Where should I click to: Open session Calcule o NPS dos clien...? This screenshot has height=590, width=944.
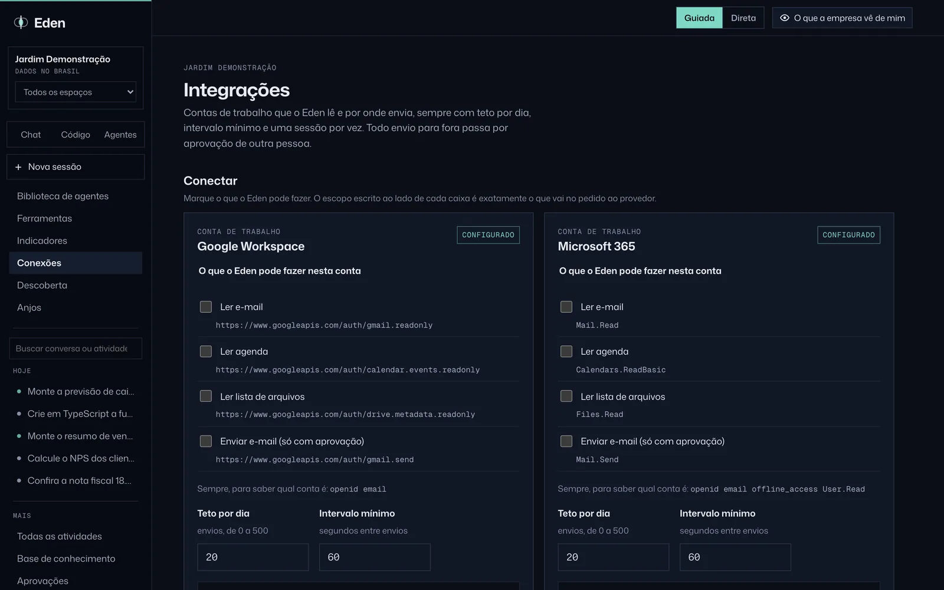click(x=76, y=458)
